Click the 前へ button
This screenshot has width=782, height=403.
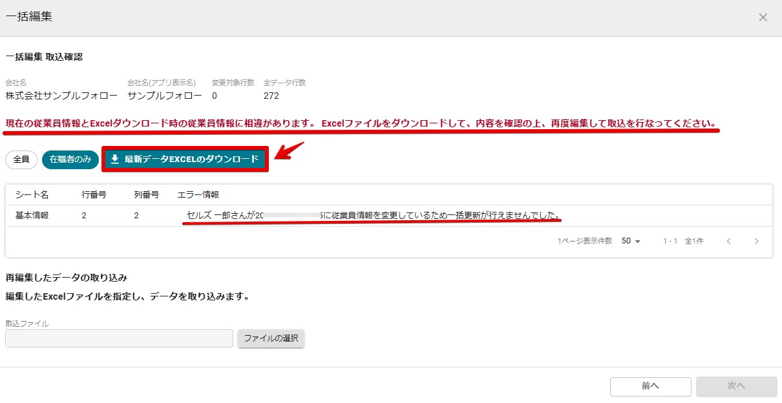click(x=650, y=386)
